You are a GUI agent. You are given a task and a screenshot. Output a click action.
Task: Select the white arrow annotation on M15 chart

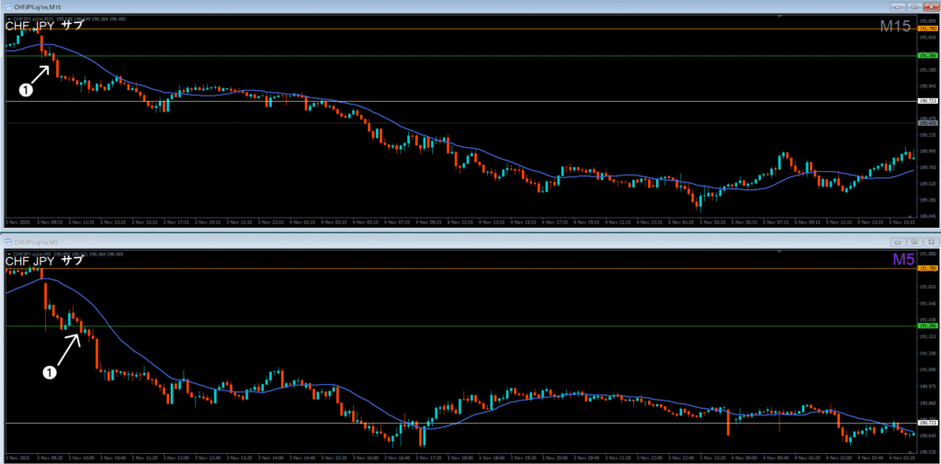pos(38,74)
